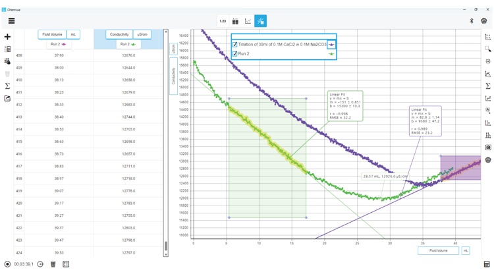The height and width of the screenshot is (278, 494).
Task: Select the purple linear fit annotation box
Action: pos(425,121)
